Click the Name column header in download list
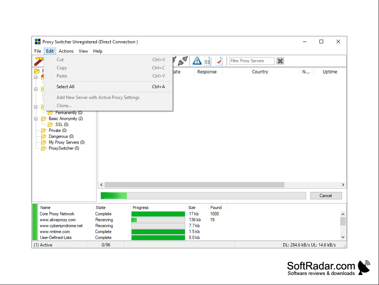The width and height of the screenshot is (379, 285). (x=66, y=208)
